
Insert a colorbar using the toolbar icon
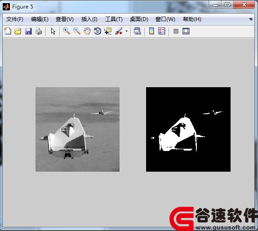151,31
